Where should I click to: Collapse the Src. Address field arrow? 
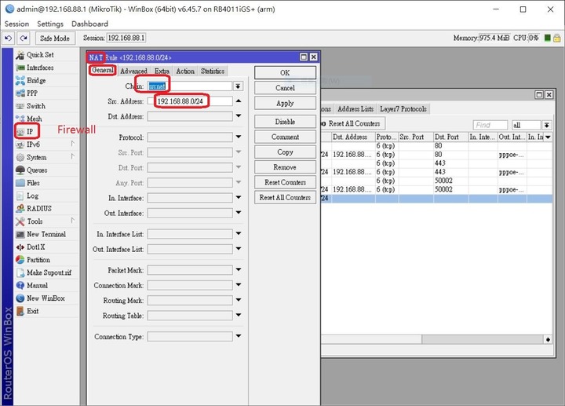tap(239, 101)
